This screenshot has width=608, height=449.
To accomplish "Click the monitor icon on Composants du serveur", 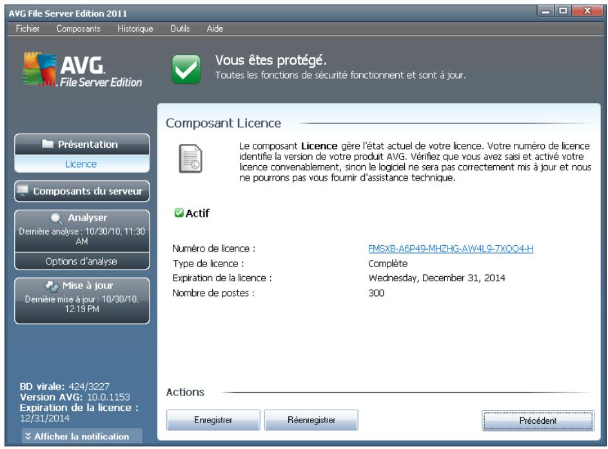I will tap(23, 190).
